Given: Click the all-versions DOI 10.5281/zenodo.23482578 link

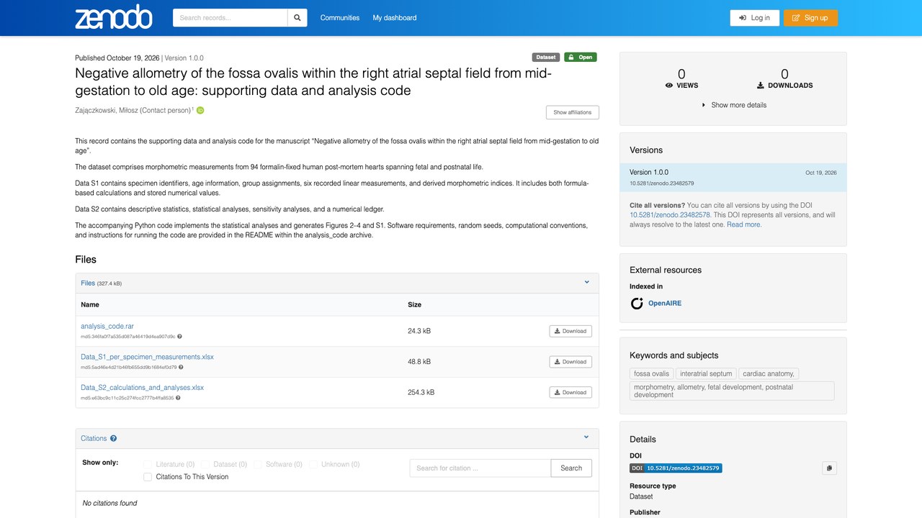Looking at the screenshot, I should 670,215.
